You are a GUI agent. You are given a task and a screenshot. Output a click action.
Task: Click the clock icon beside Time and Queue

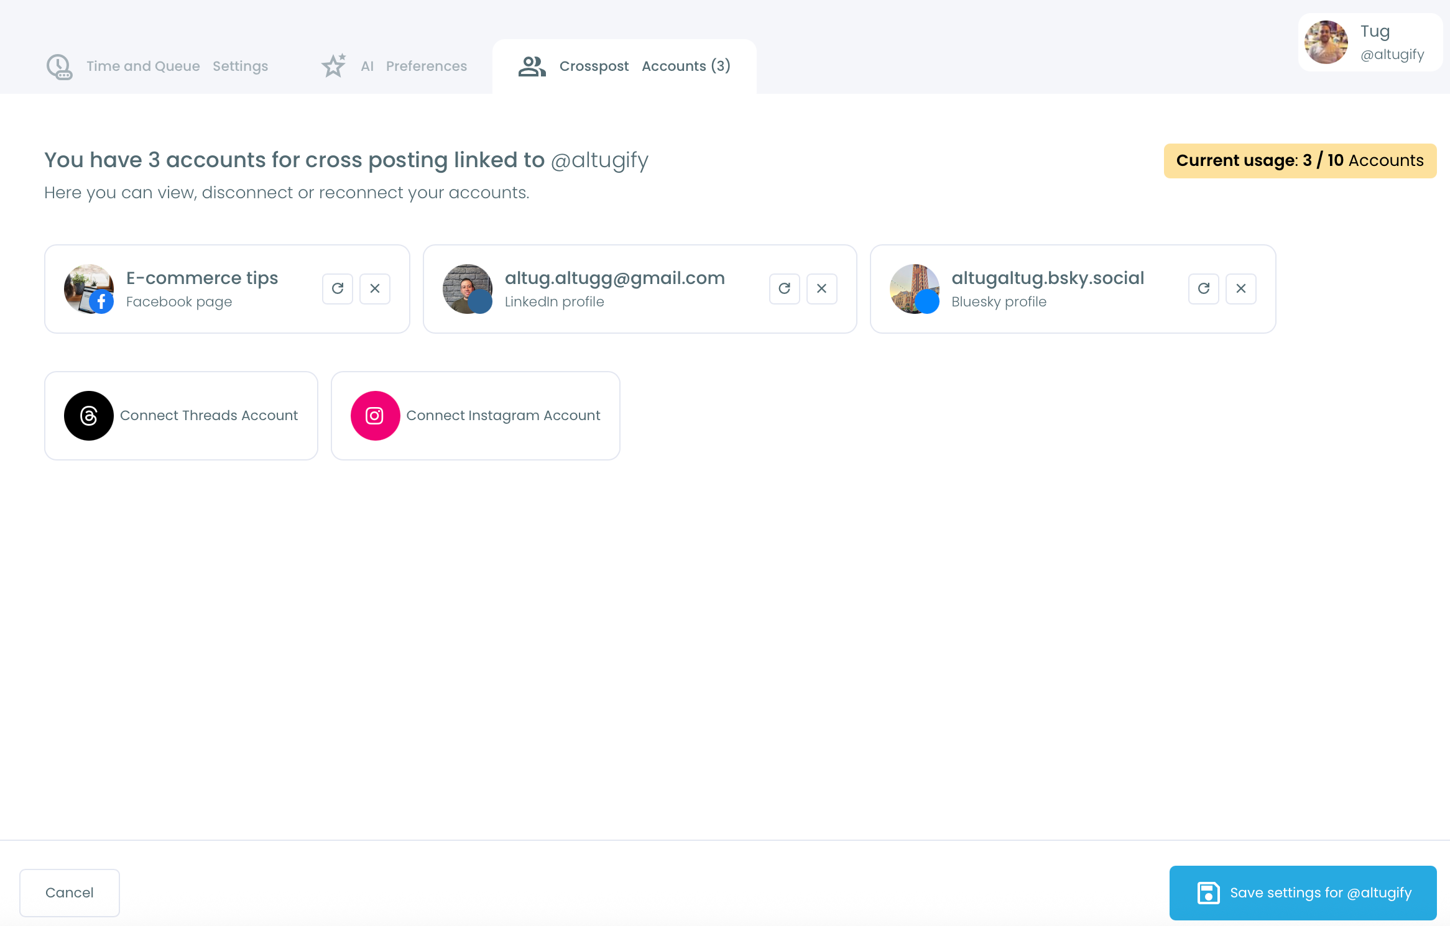(59, 66)
